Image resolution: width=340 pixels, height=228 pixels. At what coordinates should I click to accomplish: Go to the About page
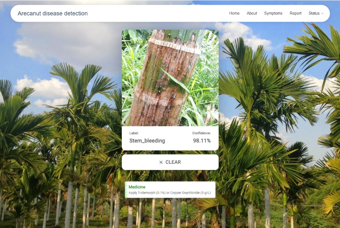click(x=252, y=13)
